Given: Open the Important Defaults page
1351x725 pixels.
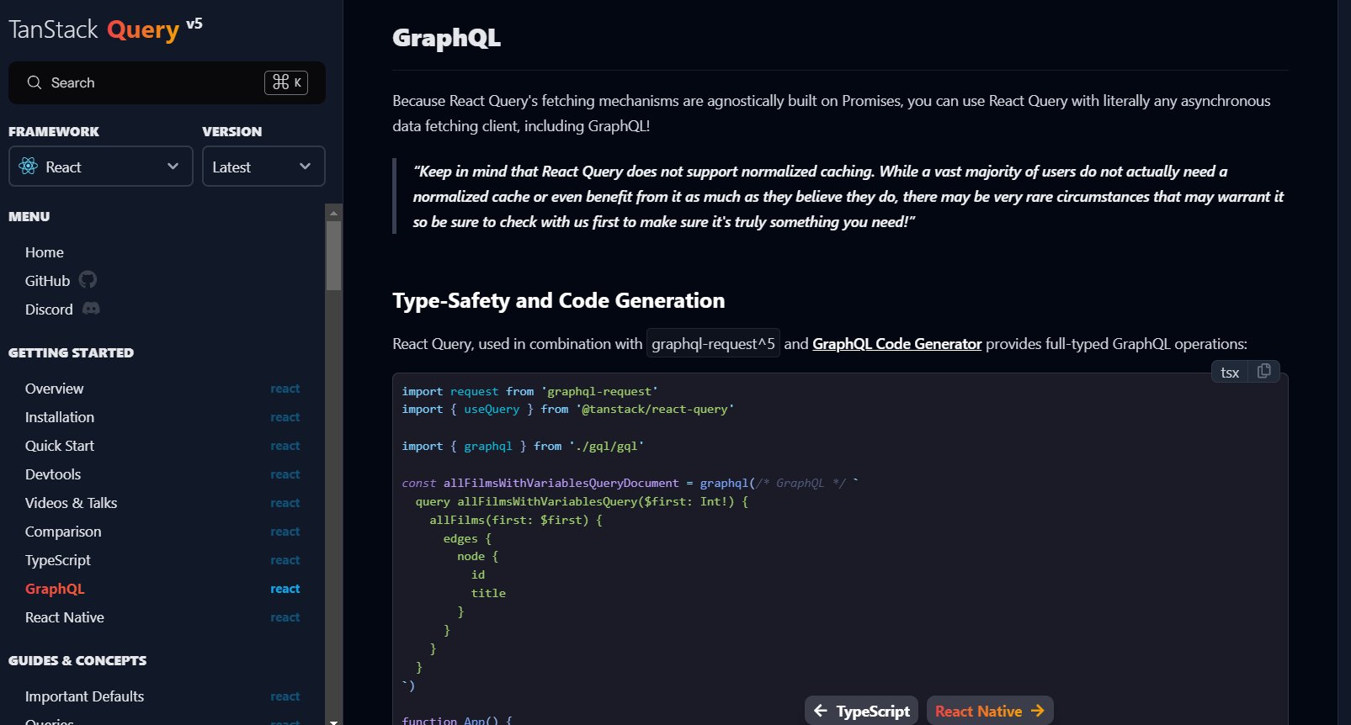Looking at the screenshot, I should pyautogui.click(x=84, y=696).
